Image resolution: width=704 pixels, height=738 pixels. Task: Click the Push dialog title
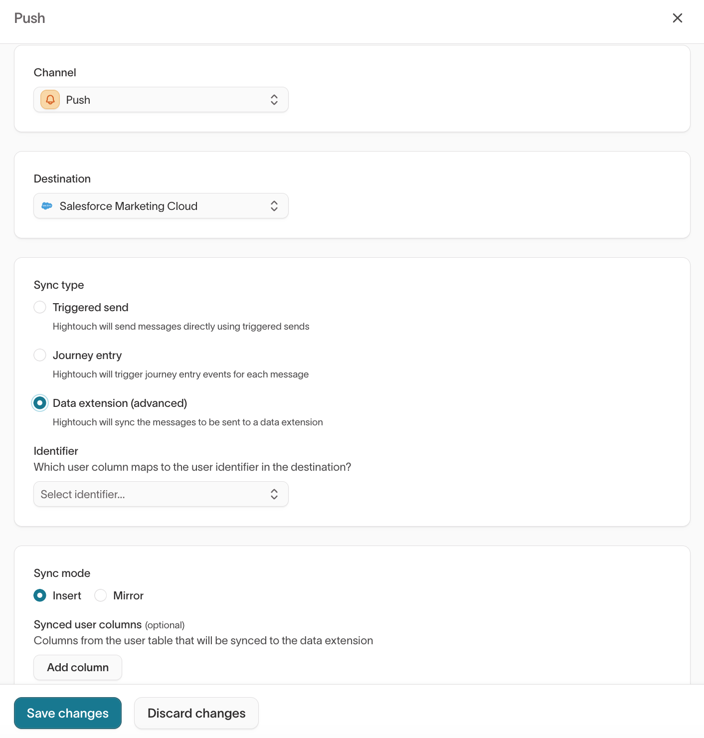[x=29, y=18]
